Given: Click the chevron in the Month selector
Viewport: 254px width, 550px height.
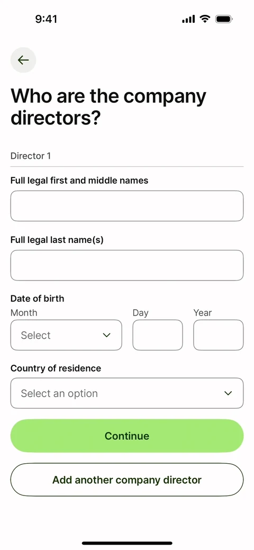Looking at the screenshot, I should tap(107, 335).
